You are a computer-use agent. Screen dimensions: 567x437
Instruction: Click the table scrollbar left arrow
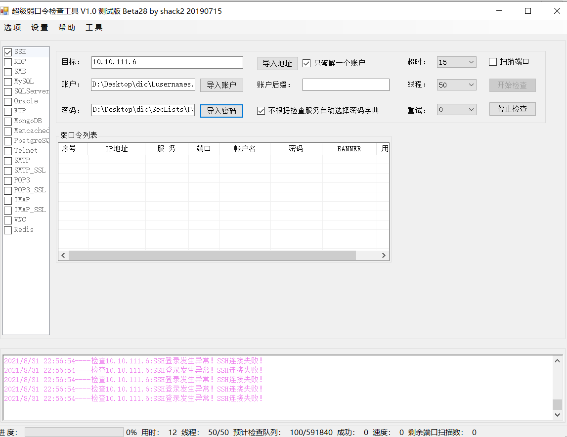[63, 256]
